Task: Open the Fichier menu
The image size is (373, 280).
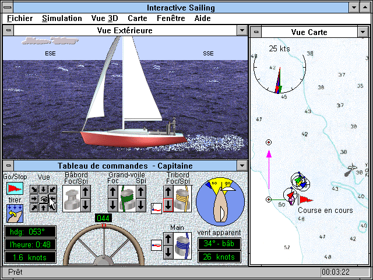Action: 20,18
